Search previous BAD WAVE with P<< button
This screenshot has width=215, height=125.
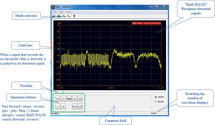point(75,106)
